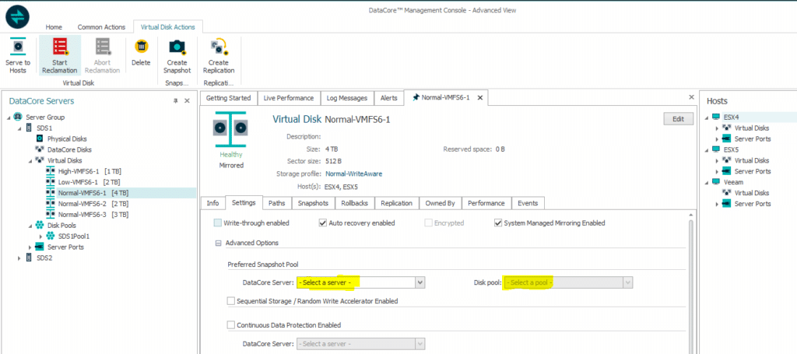Viewport: 797px width, 354px height.
Task: Switch to the Live Performance tab
Action: point(289,98)
